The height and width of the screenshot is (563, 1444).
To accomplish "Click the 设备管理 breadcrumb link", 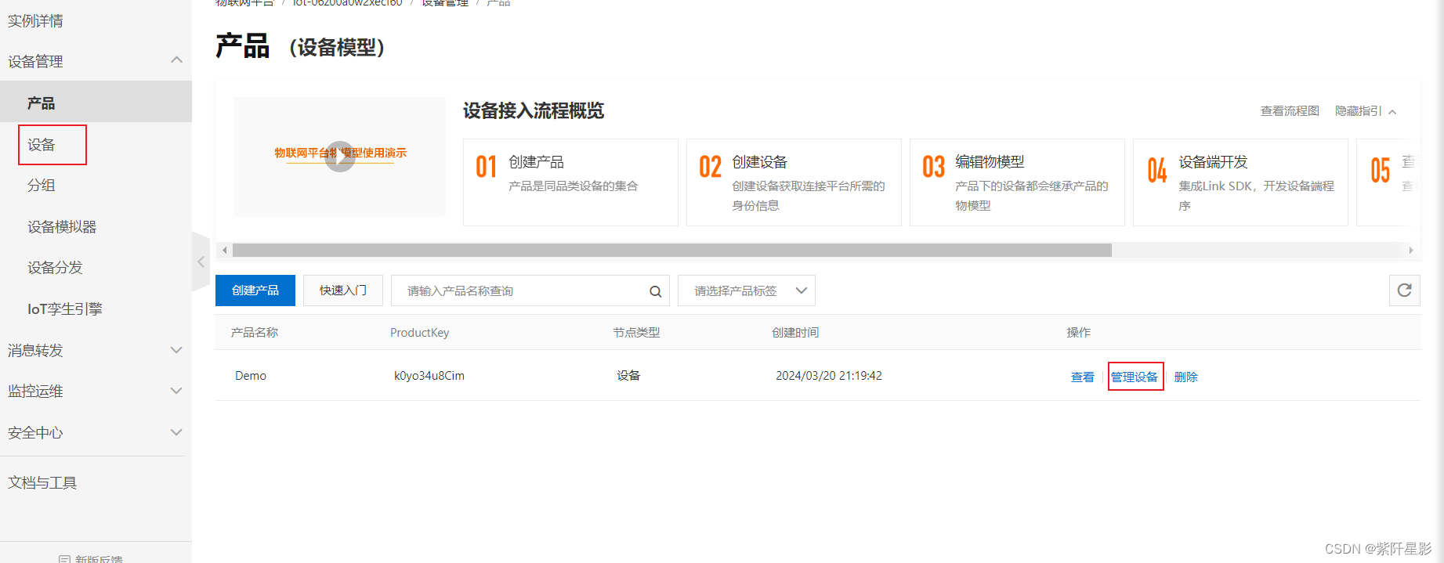I will pos(445,3).
